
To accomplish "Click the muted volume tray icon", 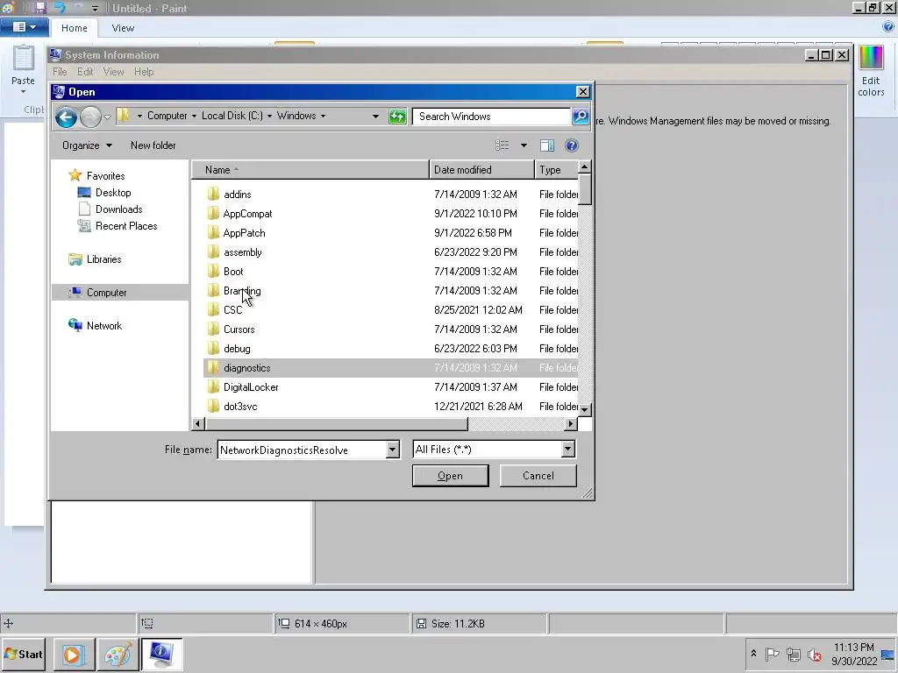I will tap(815, 654).
